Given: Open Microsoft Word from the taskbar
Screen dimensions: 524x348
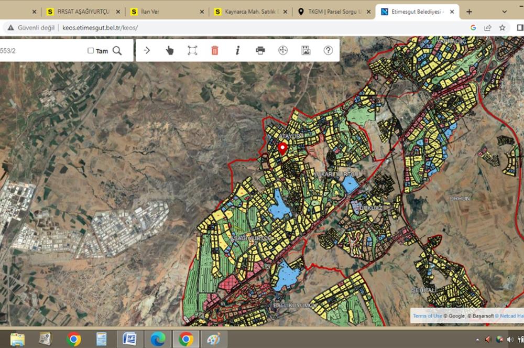Looking at the screenshot, I should point(129,339).
